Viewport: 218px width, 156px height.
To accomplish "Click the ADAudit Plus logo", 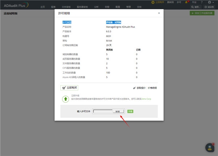I will click(x=16, y=5).
